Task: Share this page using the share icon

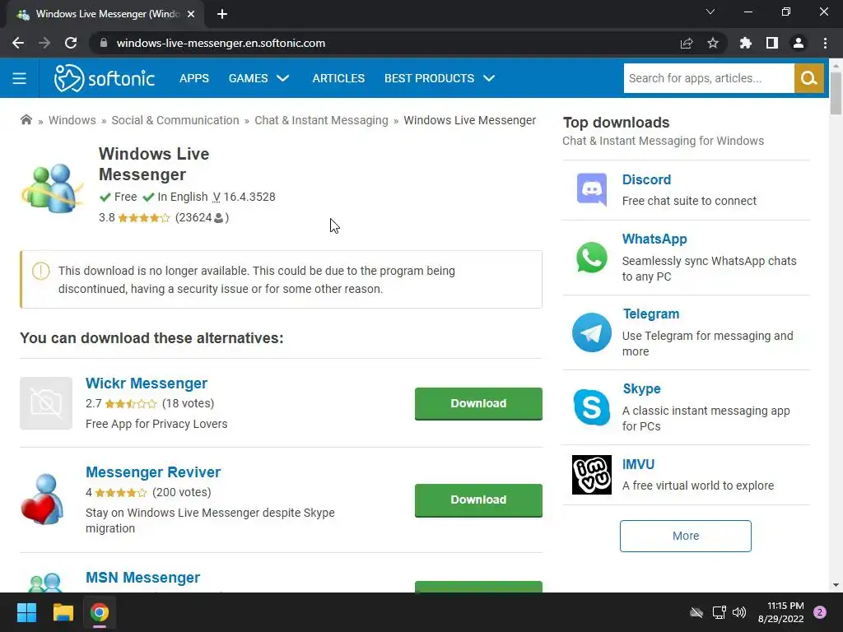Action: [686, 43]
